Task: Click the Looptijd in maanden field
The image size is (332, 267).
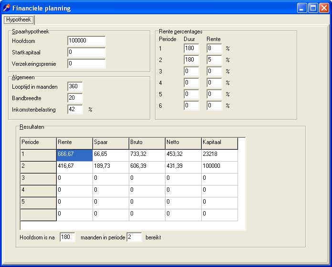Action: click(x=75, y=86)
